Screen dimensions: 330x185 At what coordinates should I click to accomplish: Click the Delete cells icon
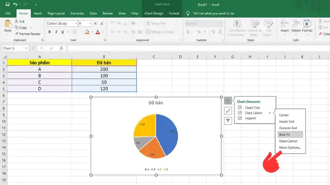pos(296,24)
